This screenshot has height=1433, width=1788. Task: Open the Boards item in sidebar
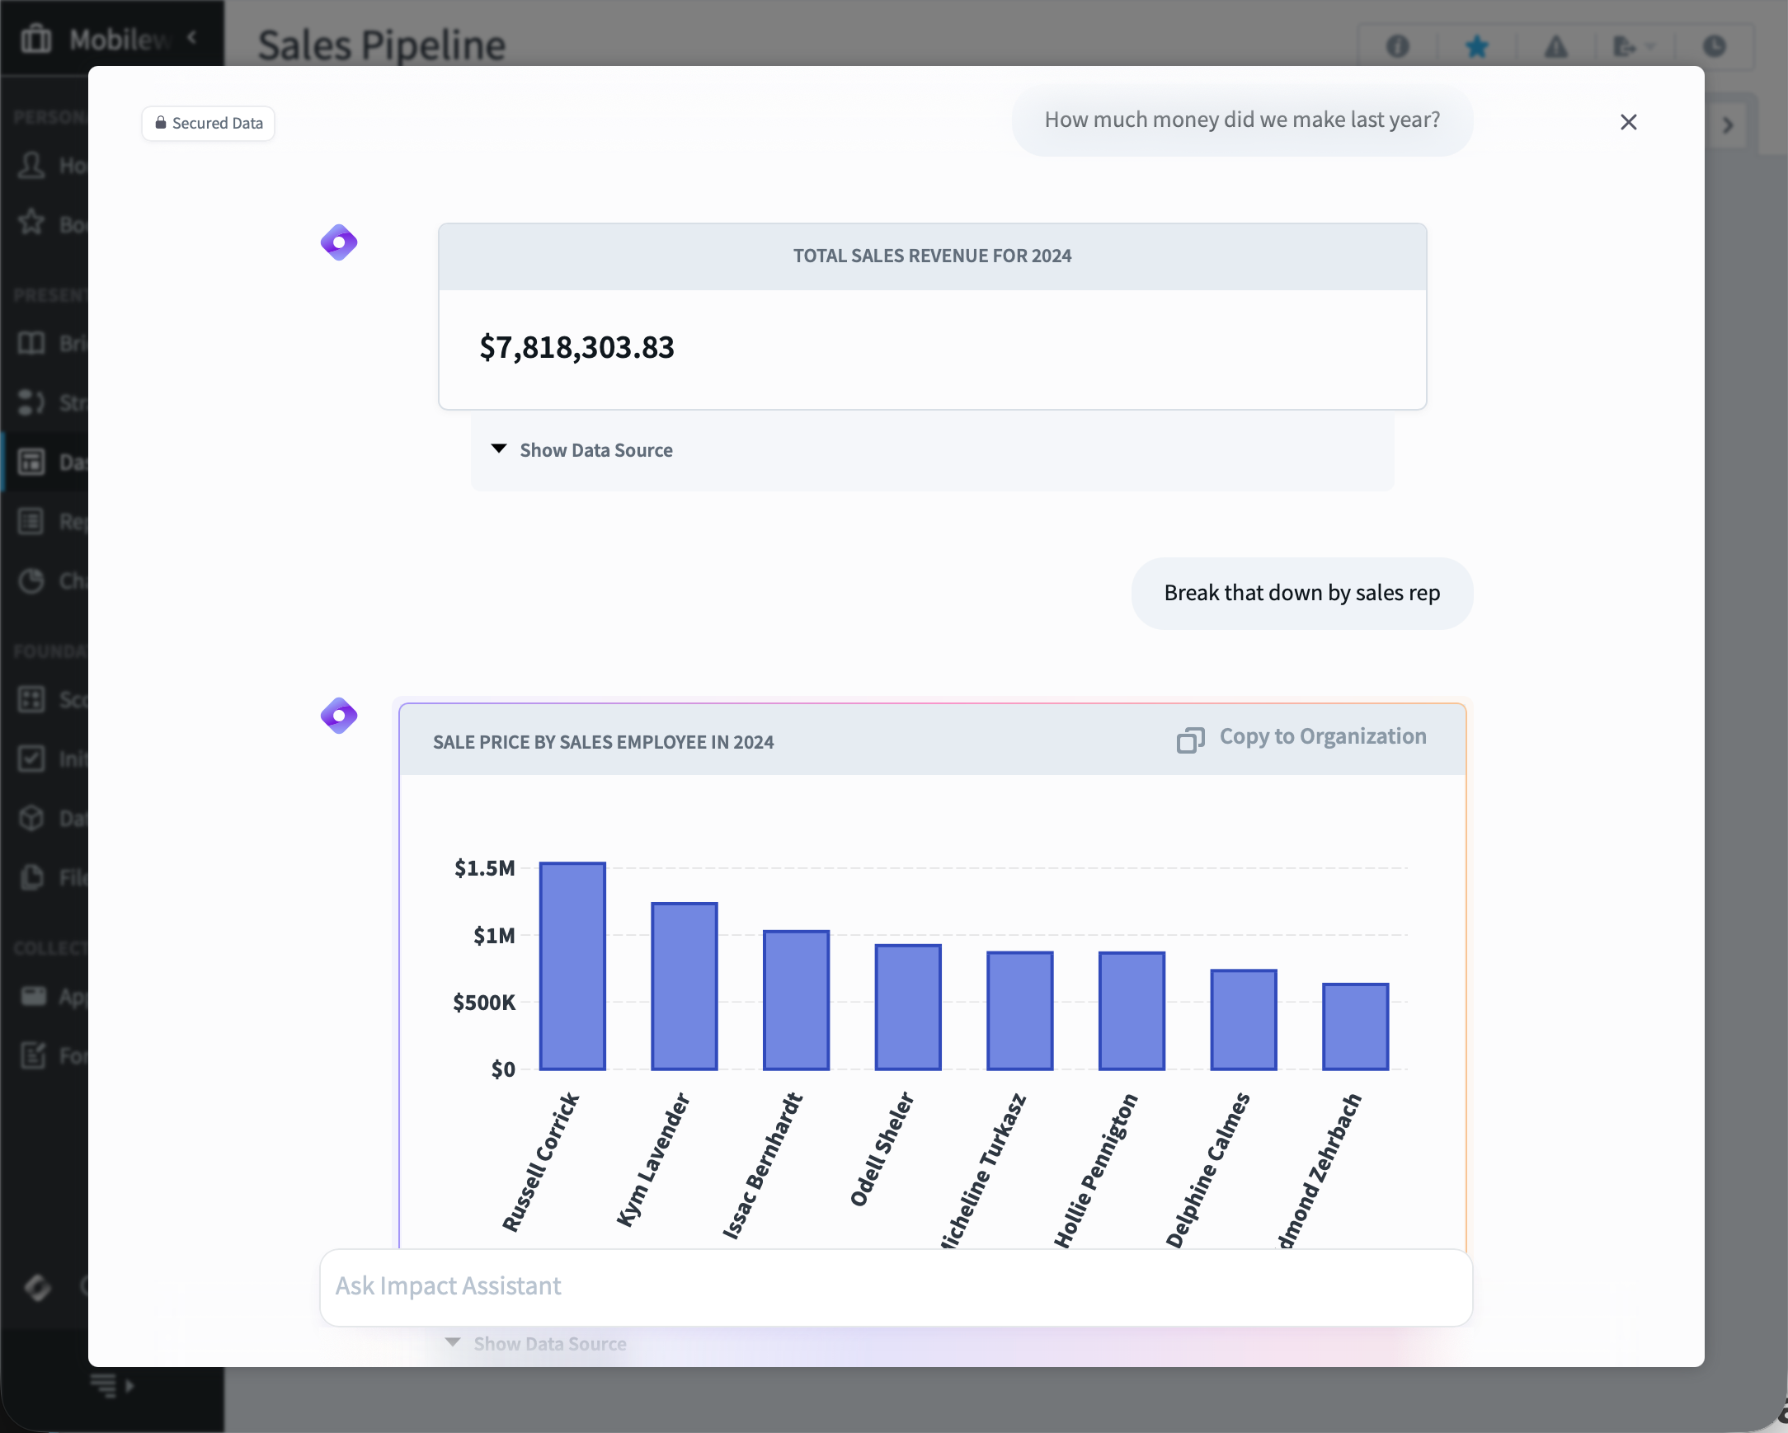pyautogui.click(x=31, y=224)
